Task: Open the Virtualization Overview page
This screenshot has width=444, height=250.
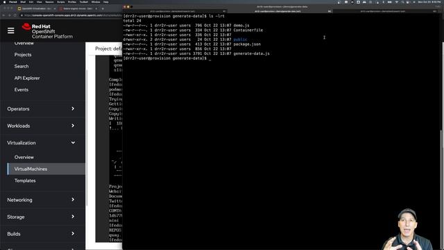Action: [24, 157]
